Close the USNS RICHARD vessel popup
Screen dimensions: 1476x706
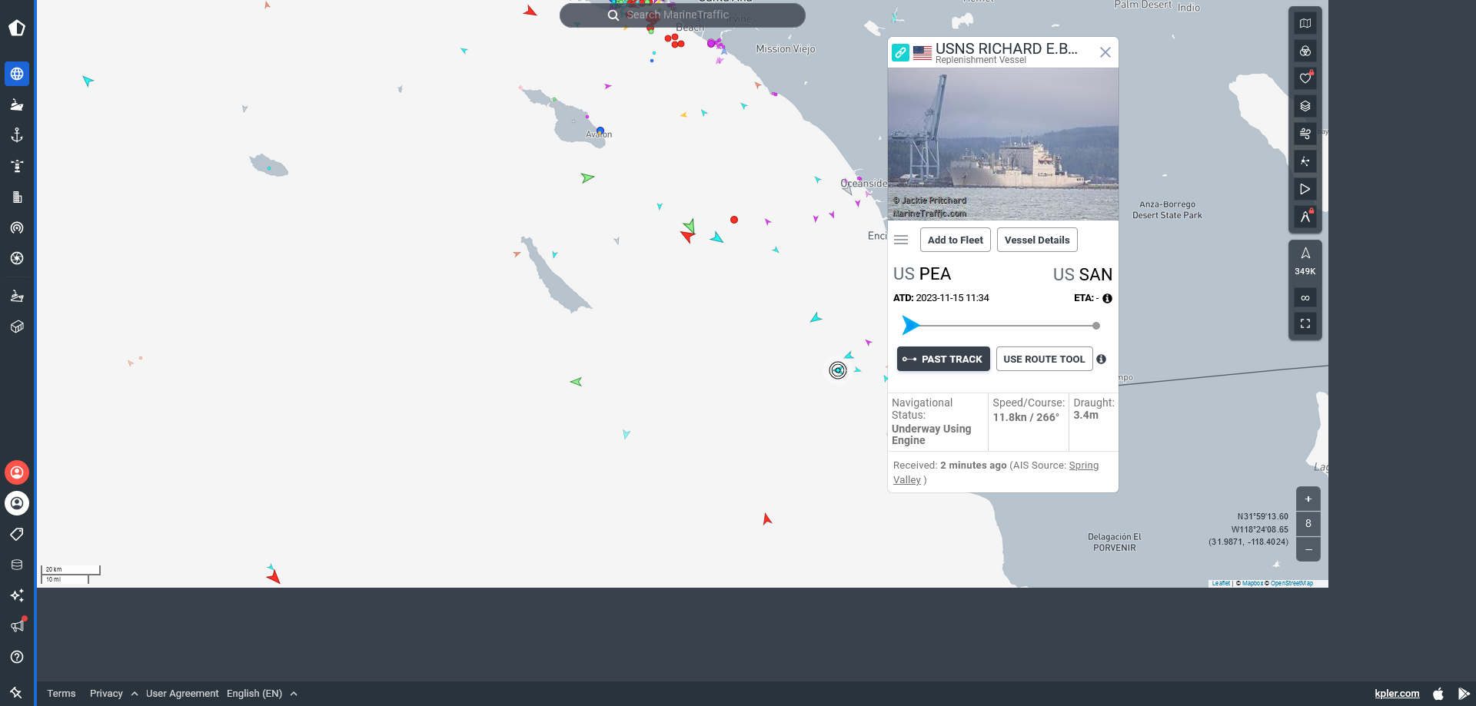[1105, 52]
